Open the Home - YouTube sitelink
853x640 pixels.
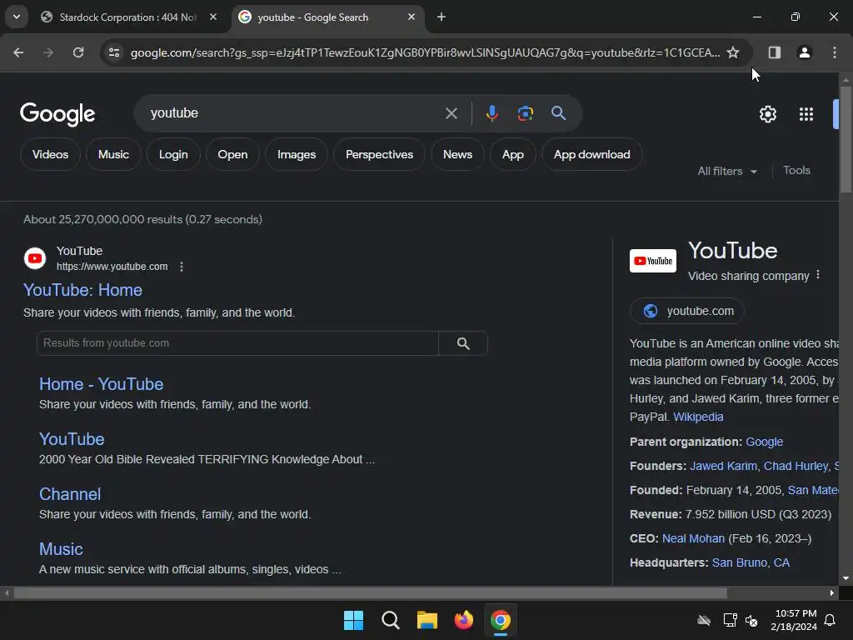pyautogui.click(x=101, y=384)
